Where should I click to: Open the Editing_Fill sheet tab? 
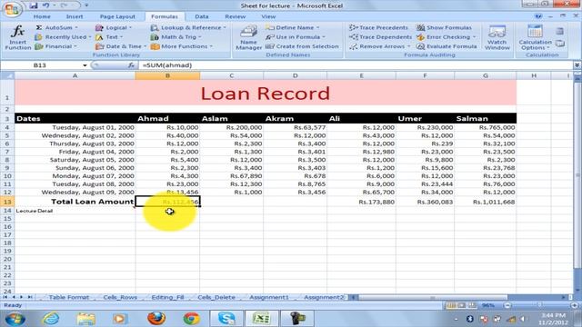click(x=167, y=297)
